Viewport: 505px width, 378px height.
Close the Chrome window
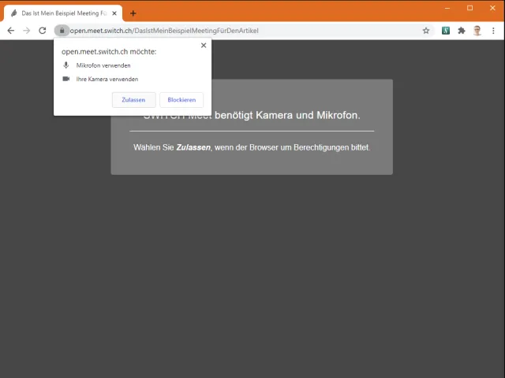[492, 8]
